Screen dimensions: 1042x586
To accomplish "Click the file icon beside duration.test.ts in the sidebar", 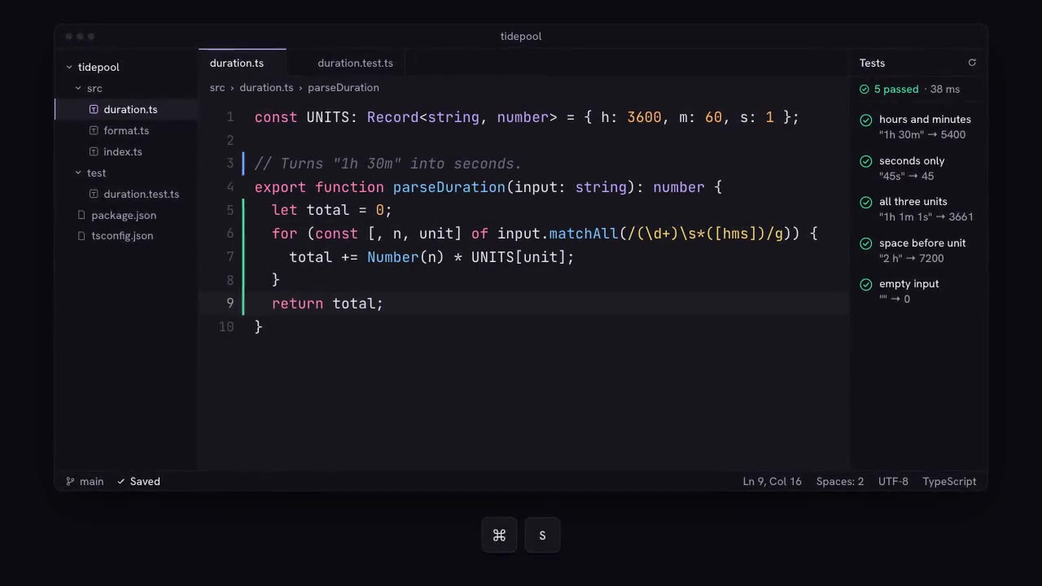I will pos(94,194).
